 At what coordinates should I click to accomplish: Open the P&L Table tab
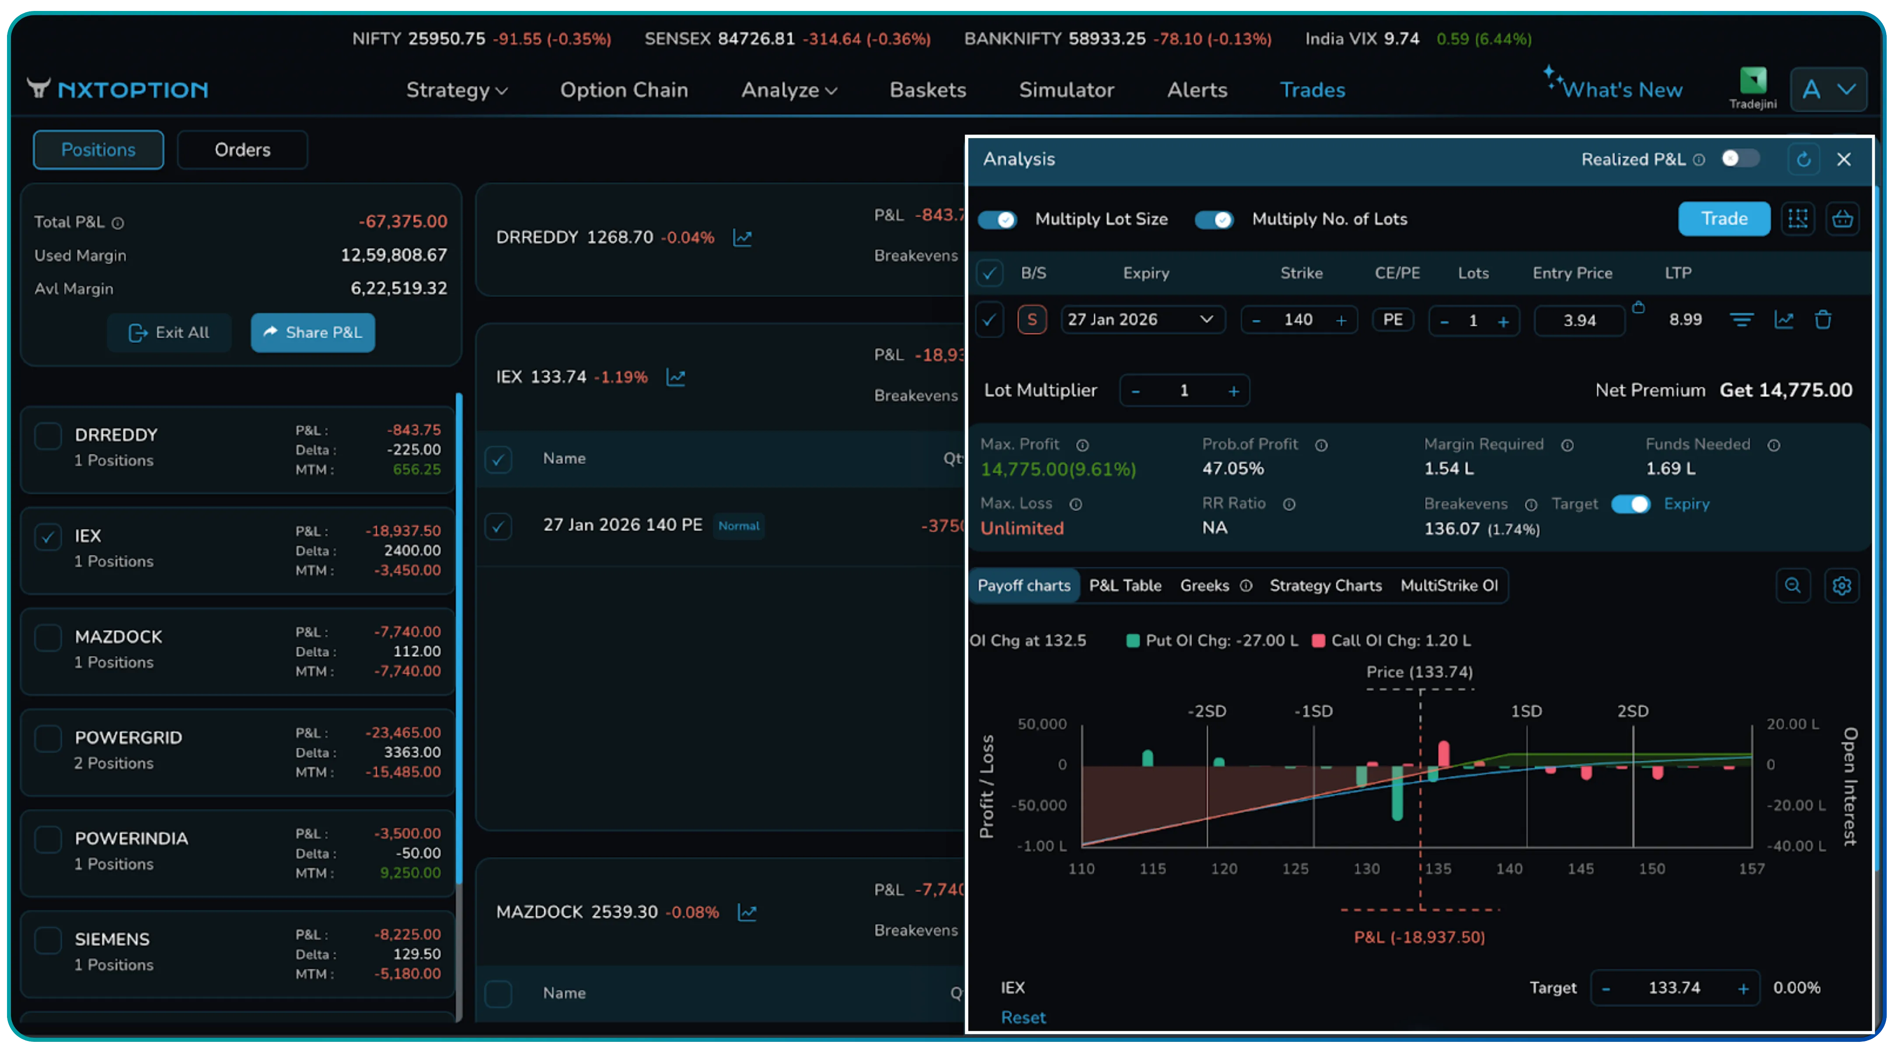click(1126, 586)
